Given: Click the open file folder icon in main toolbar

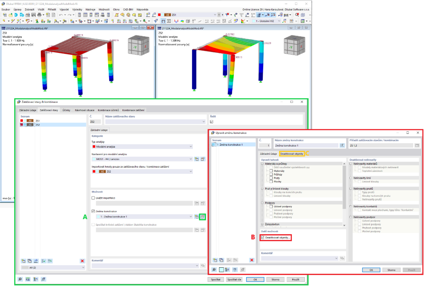Looking at the screenshot, I should (10, 15).
